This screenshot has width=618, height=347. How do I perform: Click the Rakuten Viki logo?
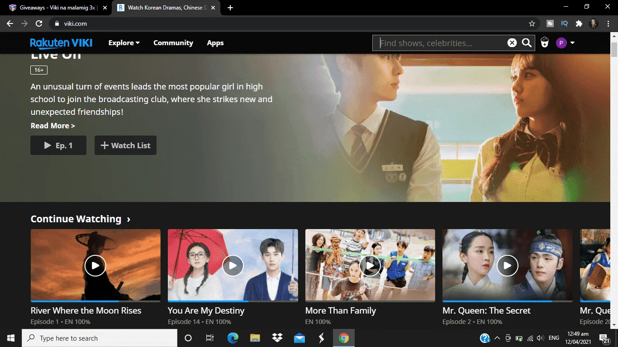click(61, 43)
